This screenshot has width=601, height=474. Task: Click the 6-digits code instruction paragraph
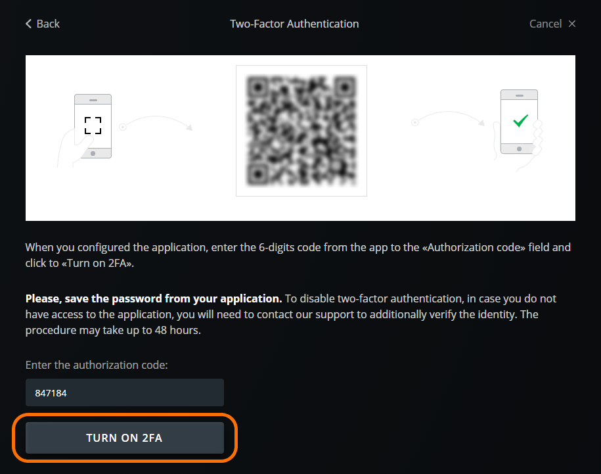click(x=298, y=255)
